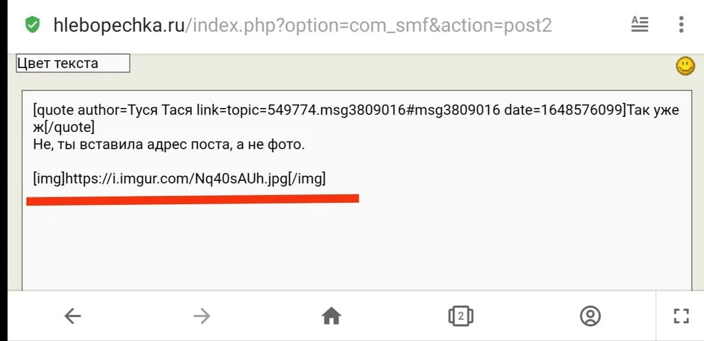Expand the "Цвет текста" dropdown
The height and width of the screenshot is (341, 704).
[x=73, y=63]
